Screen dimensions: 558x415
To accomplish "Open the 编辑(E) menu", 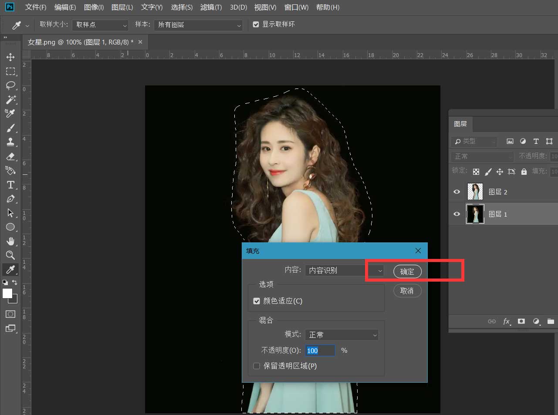I will (65, 7).
